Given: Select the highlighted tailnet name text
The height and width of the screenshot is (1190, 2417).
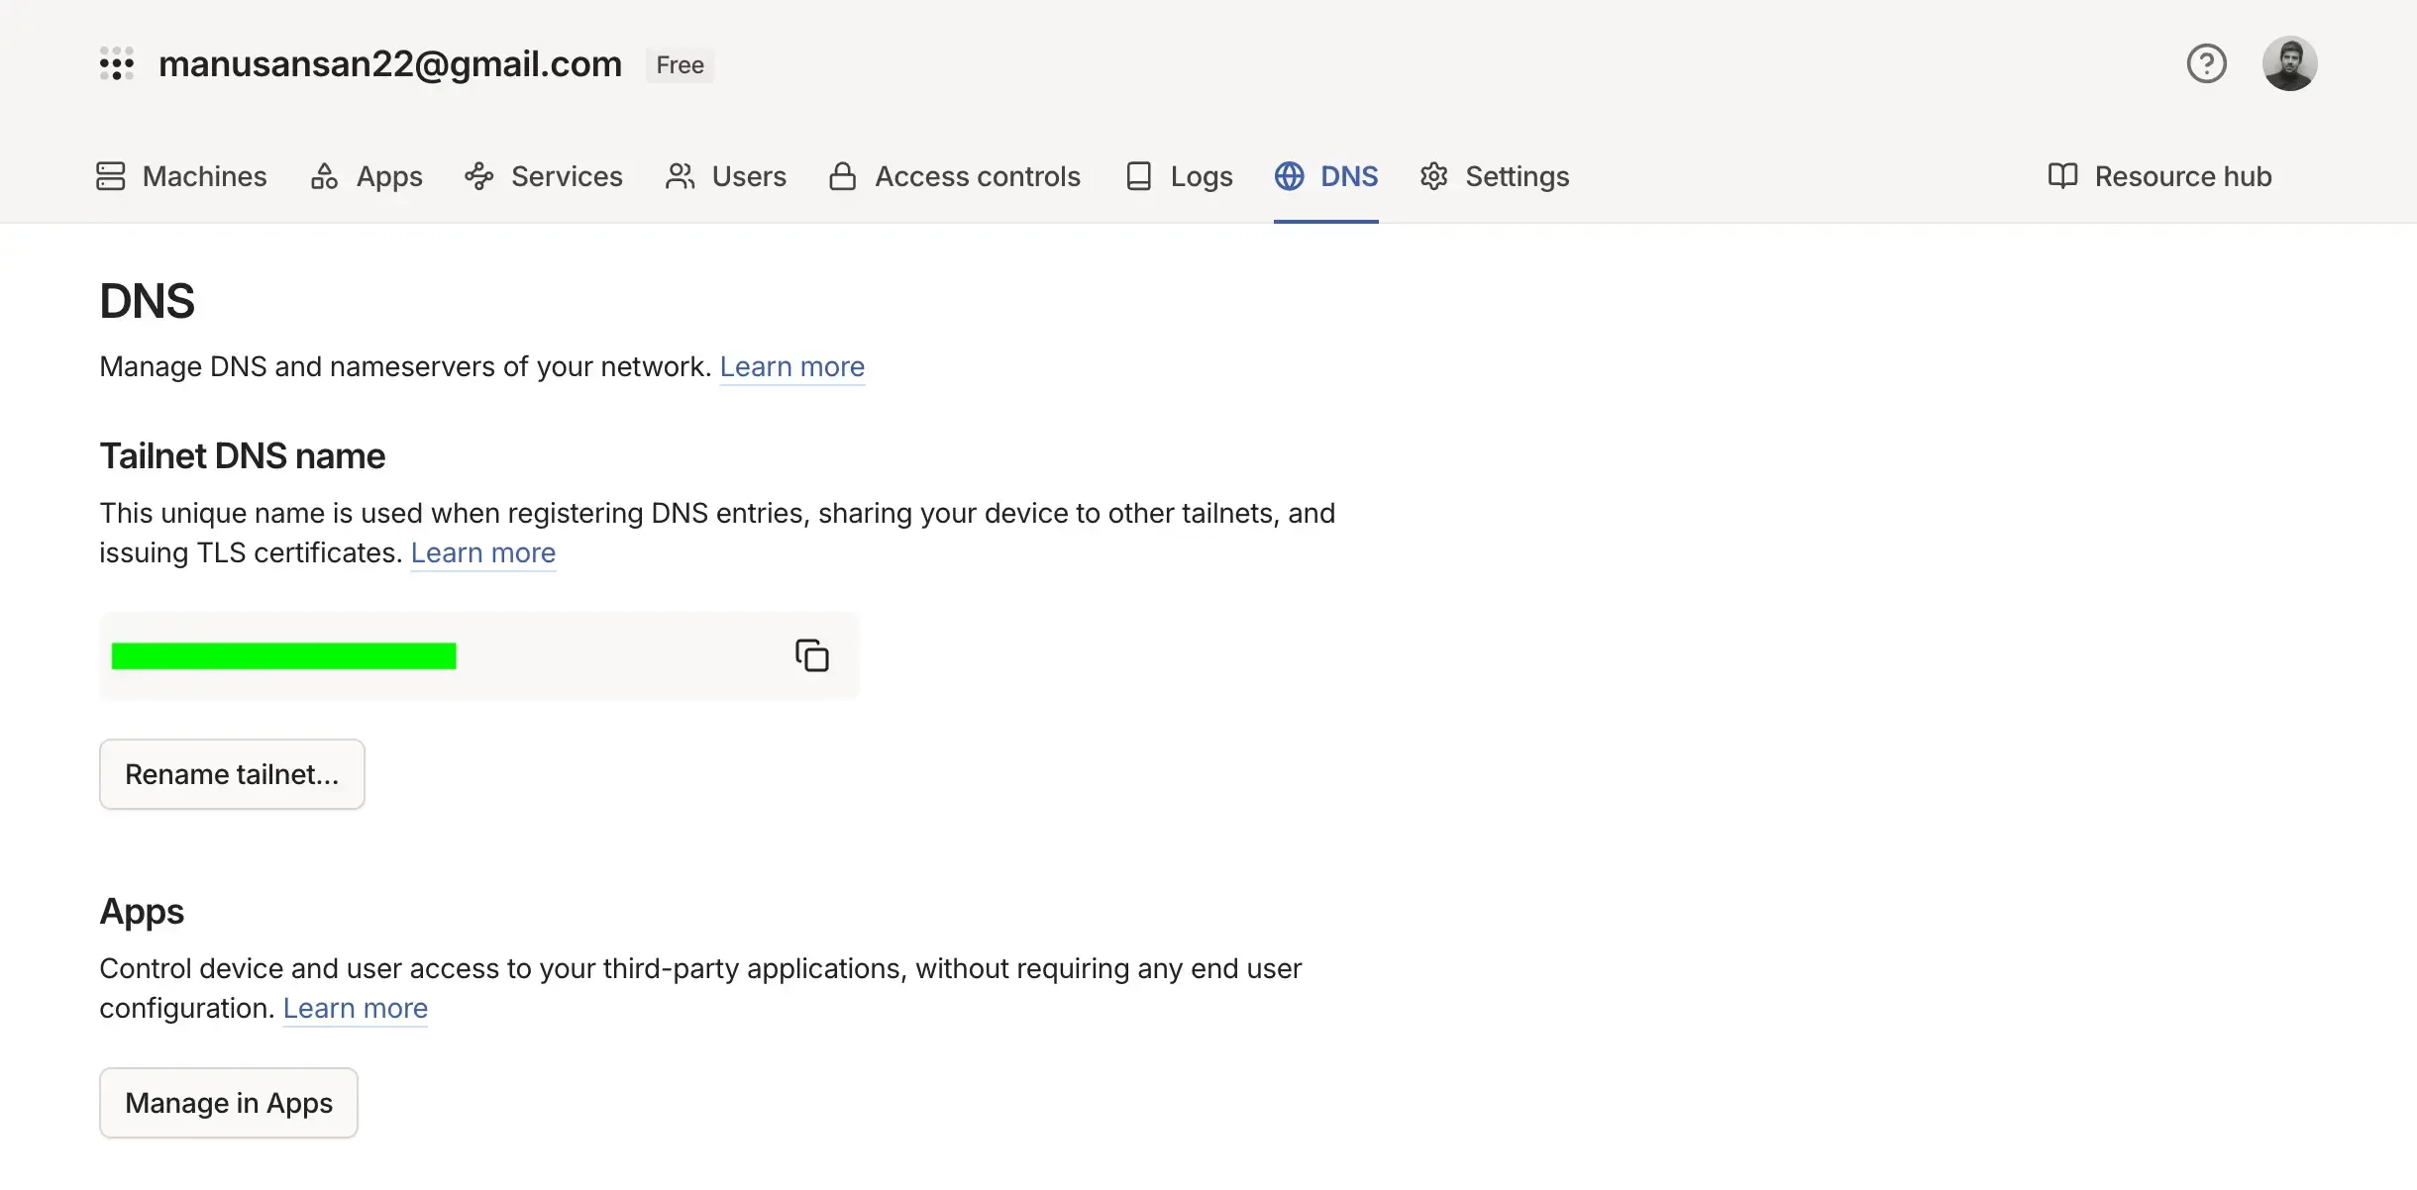Looking at the screenshot, I should coord(284,655).
